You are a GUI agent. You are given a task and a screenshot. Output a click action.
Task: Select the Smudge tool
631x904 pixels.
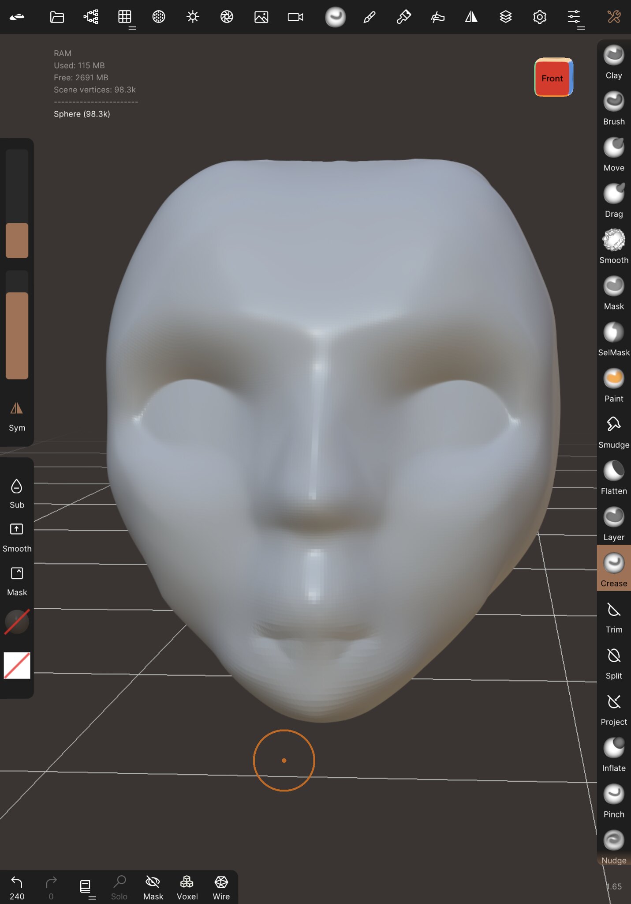pyautogui.click(x=613, y=432)
